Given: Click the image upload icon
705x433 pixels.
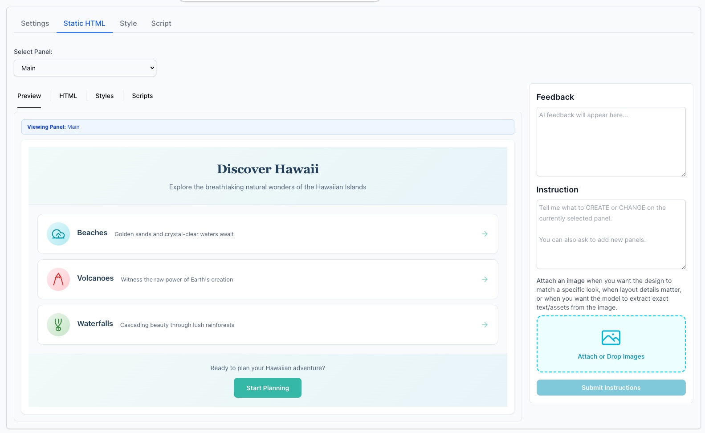Looking at the screenshot, I should (611, 338).
